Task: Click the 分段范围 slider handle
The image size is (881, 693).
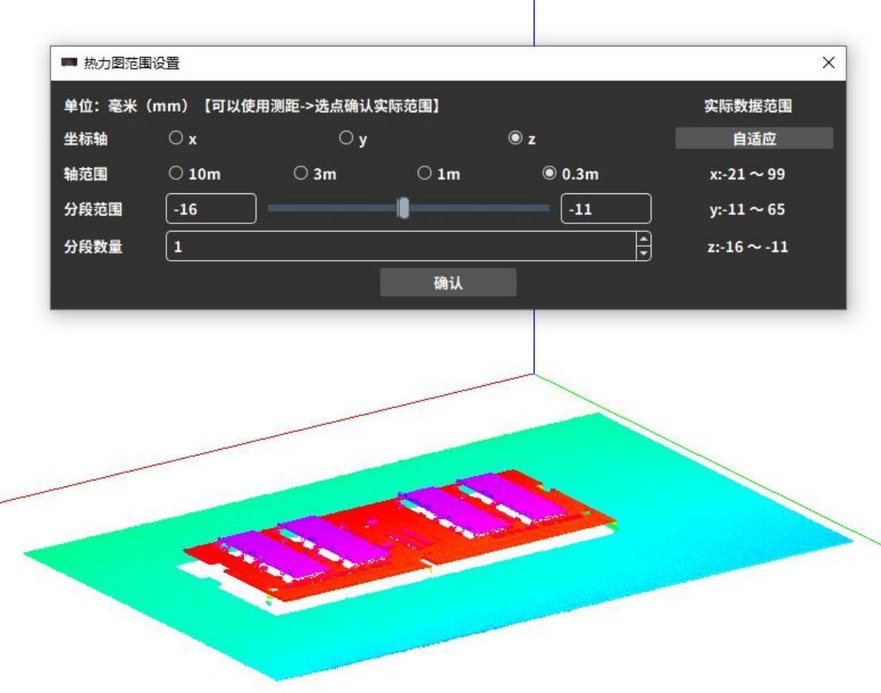Action: [x=403, y=209]
